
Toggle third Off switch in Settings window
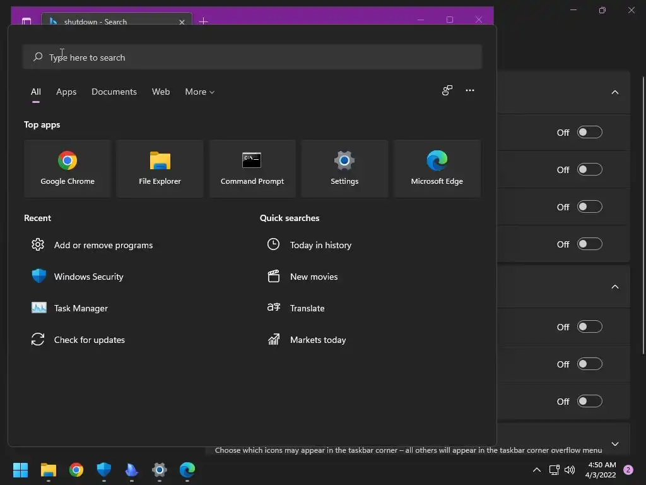pos(590,207)
